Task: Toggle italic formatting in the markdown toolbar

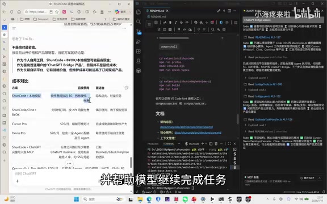Action: coord(176,22)
